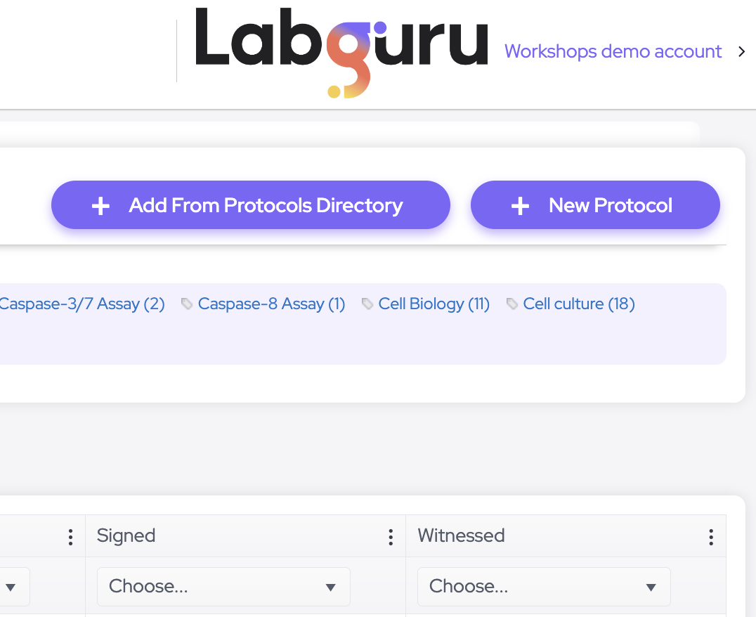756x617 pixels.
Task: Click the Labguru logo
Action: pos(341,52)
